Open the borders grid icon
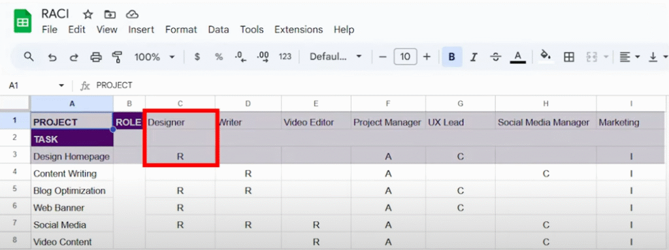Image resolution: width=669 pixels, height=250 pixels. click(569, 57)
